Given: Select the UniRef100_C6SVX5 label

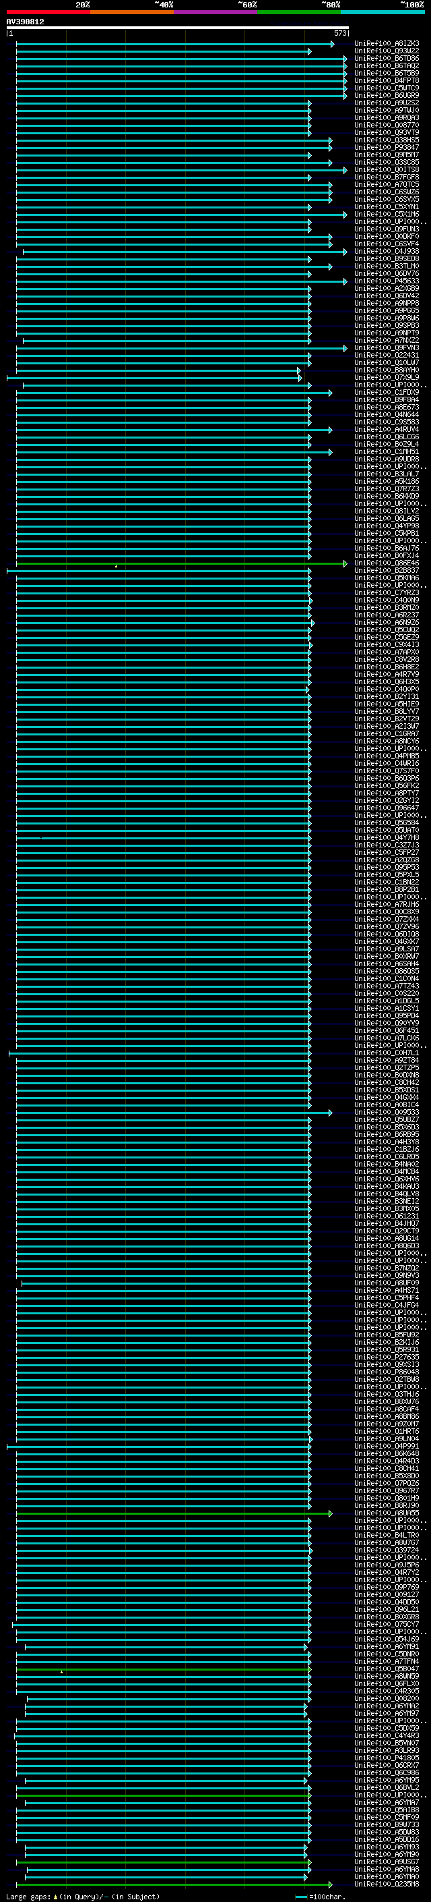Looking at the screenshot, I should click(x=387, y=200).
